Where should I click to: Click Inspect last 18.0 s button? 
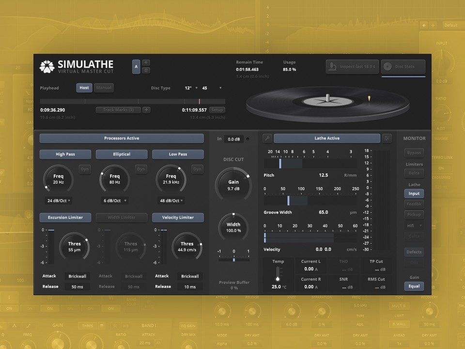(x=352, y=66)
